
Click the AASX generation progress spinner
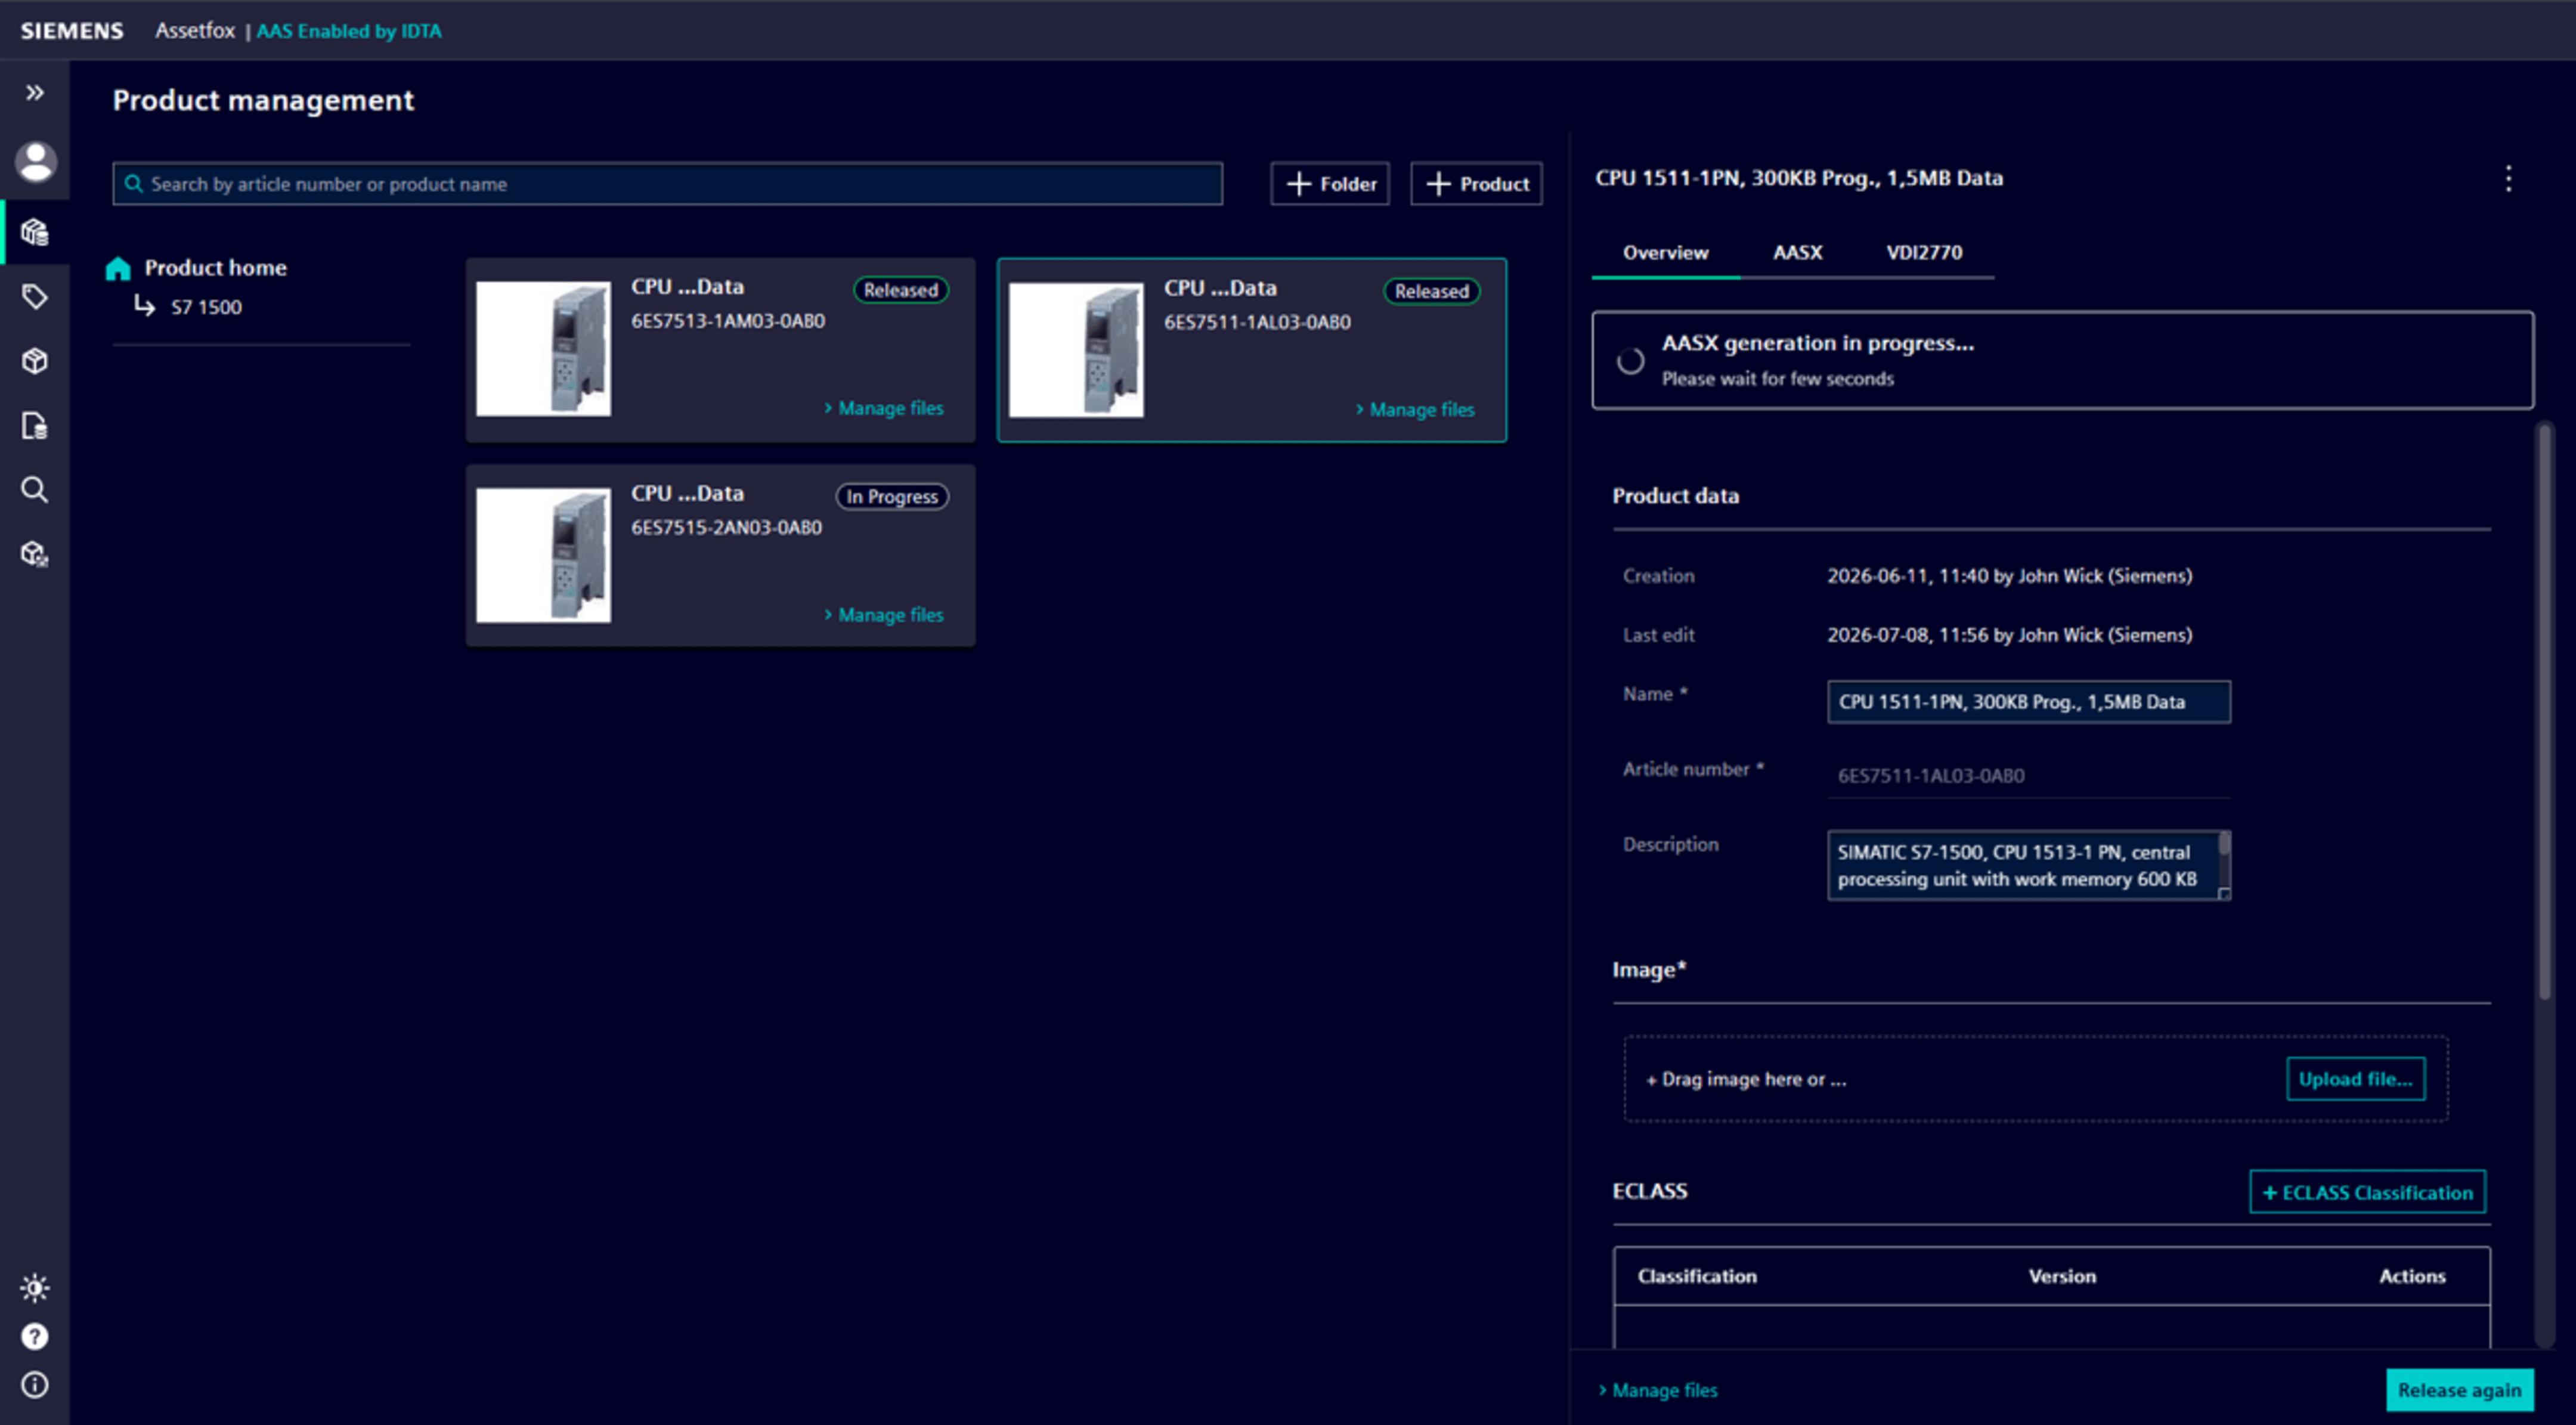1630,361
